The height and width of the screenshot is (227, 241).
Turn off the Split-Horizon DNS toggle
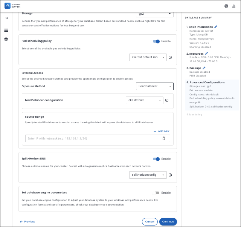156,159
